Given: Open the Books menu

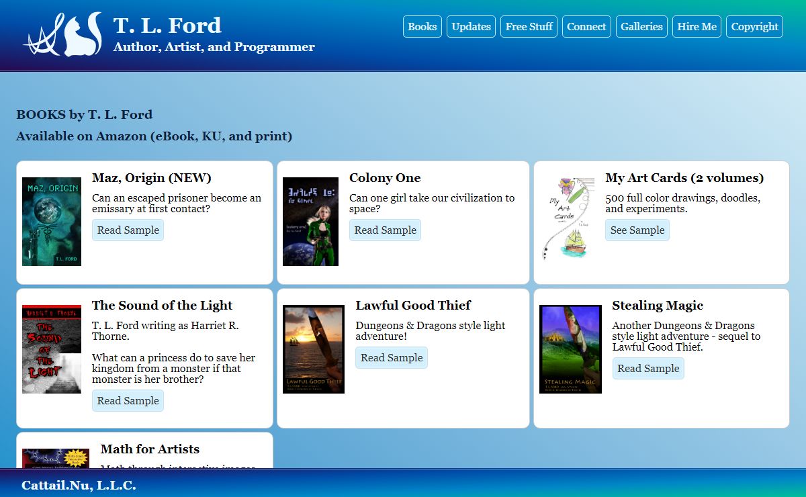Looking at the screenshot, I should pyautogui.click(x=422, y=27).
